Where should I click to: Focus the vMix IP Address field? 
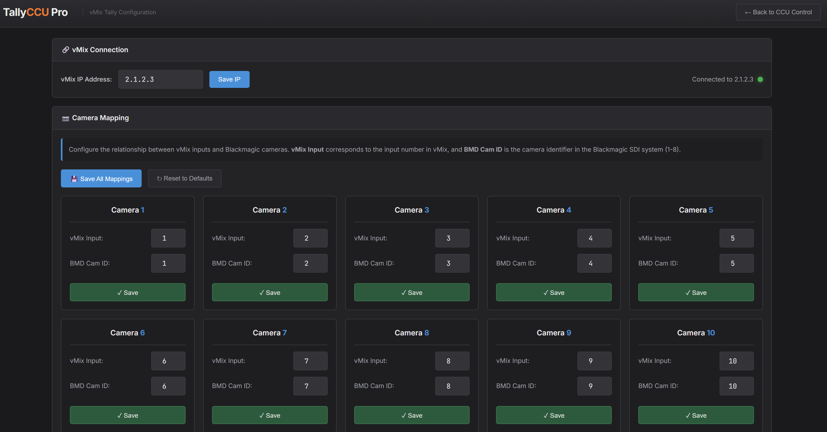160,79
